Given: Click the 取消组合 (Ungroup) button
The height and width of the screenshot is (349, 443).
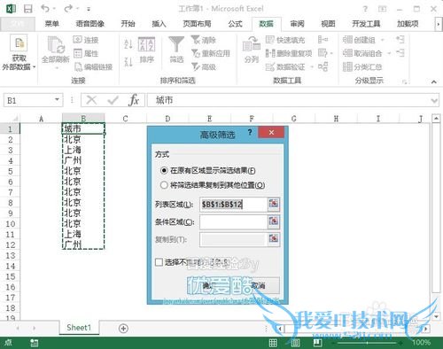Looking at the screenshot, I should pos(362,53).
